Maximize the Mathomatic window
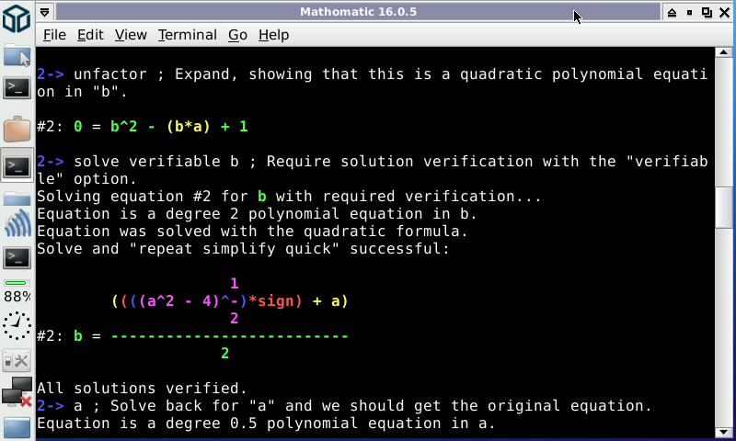The width and height of the screenshot is (736, 441). click(707, 12)
